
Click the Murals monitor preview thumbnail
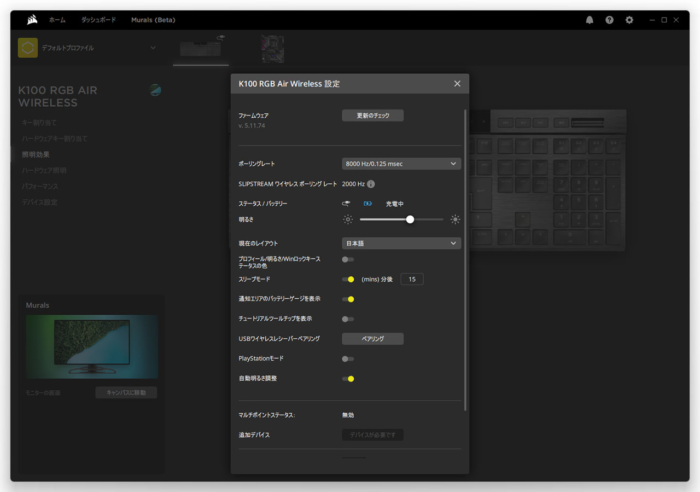[x=92, y=346]
